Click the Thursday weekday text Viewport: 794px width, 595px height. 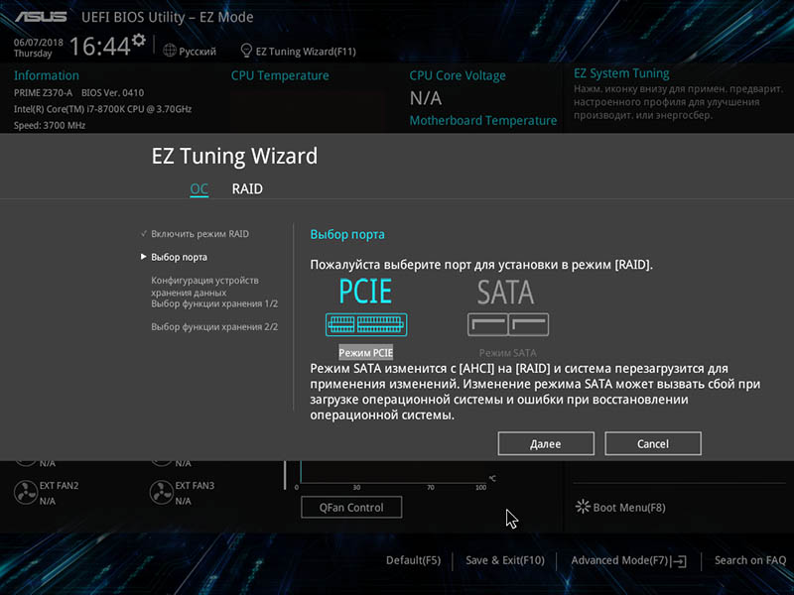coord(33,54)
